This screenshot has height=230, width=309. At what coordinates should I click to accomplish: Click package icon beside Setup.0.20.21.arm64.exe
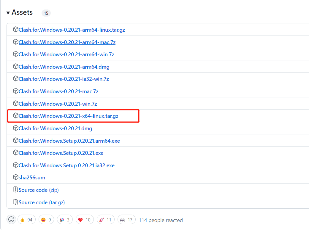[15, 140]
